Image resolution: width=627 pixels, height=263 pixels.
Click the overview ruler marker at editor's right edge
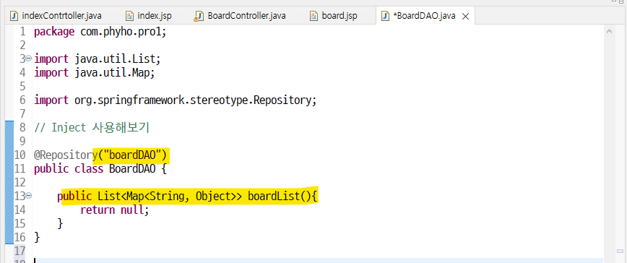point(620,251)
